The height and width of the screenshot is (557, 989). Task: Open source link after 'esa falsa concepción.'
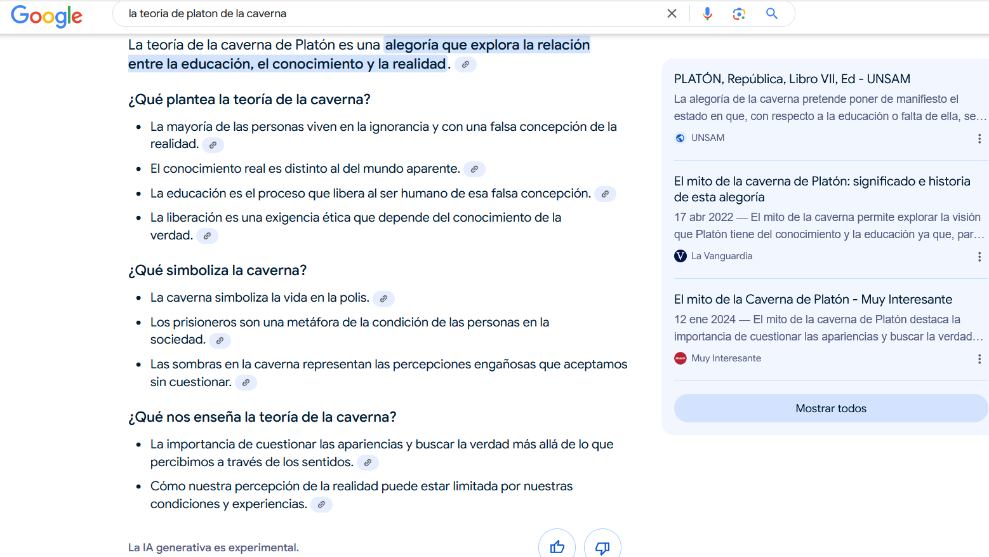(x=605, y=194)
